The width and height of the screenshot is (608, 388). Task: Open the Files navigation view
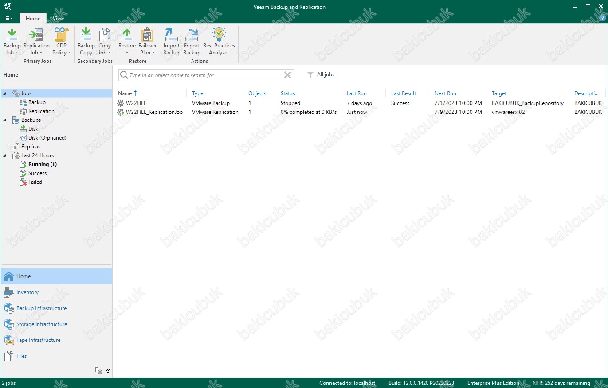(x=56, y=356)
